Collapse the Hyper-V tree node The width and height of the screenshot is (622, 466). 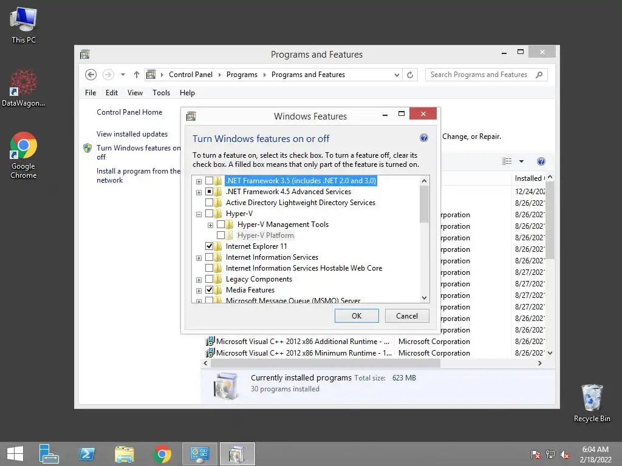point(199,214)
